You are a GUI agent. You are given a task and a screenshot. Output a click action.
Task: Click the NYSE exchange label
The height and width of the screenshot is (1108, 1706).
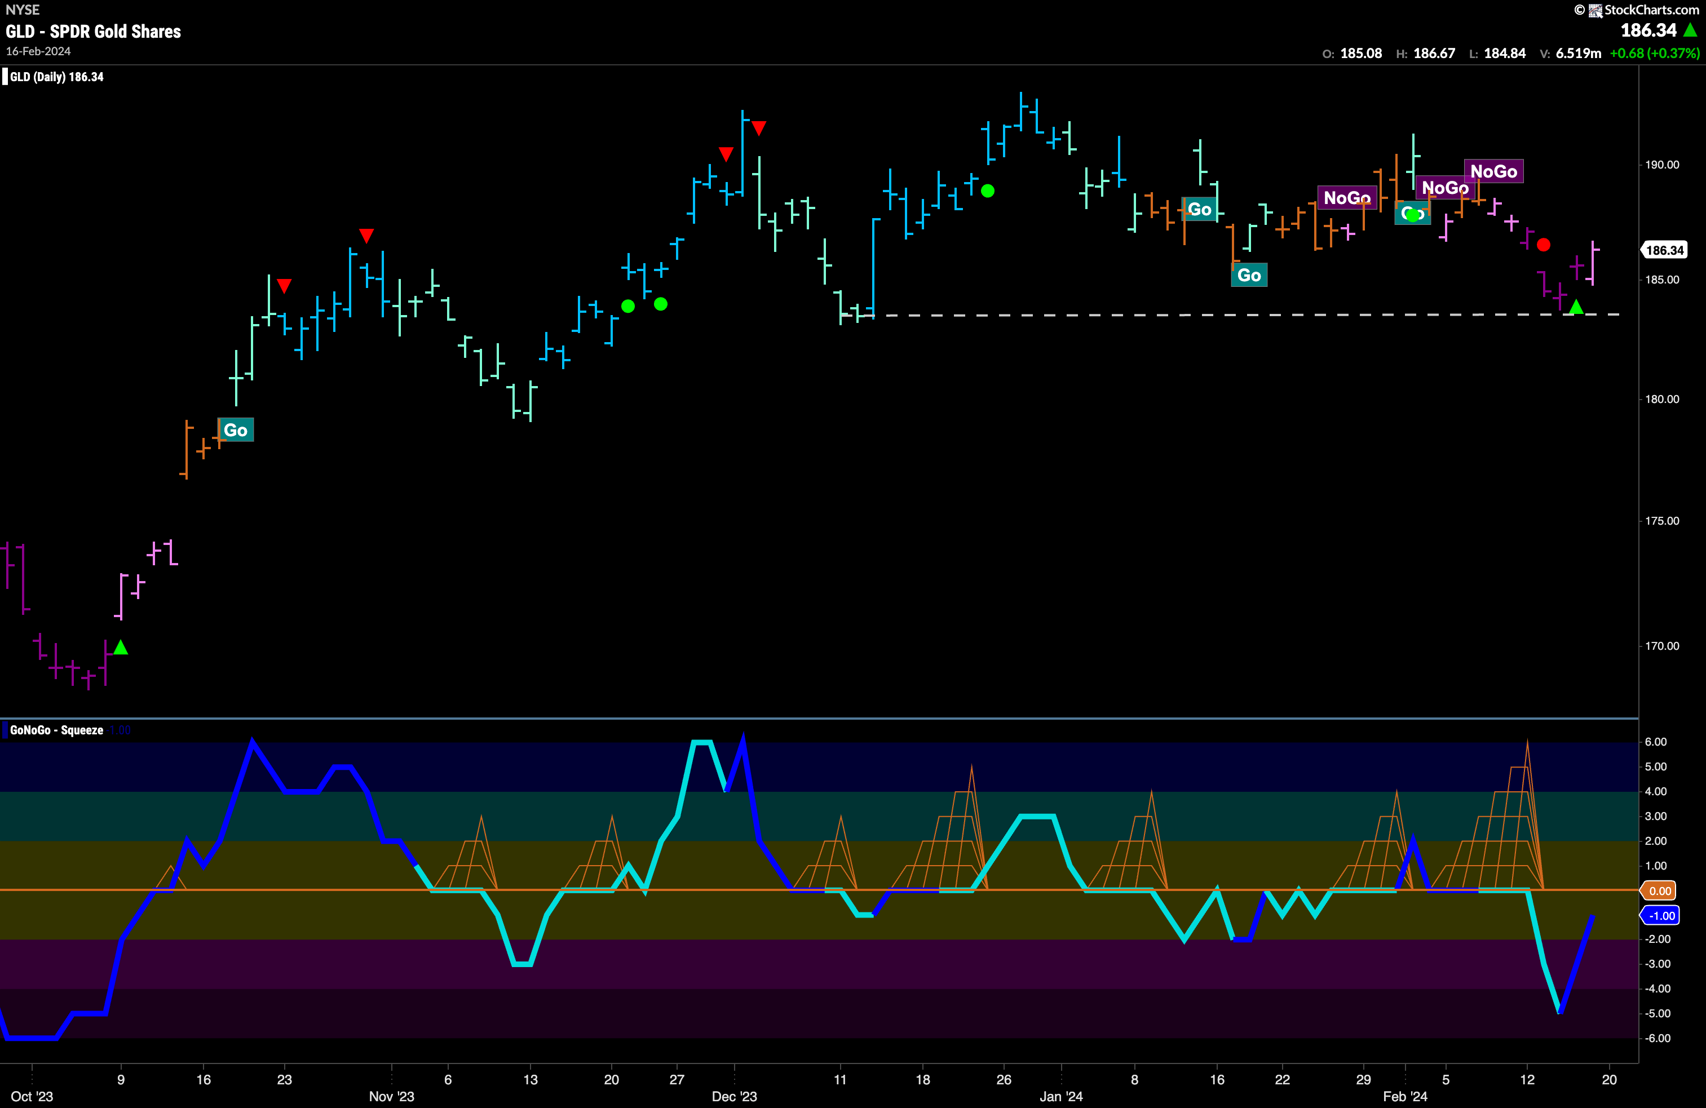[22, 10]
